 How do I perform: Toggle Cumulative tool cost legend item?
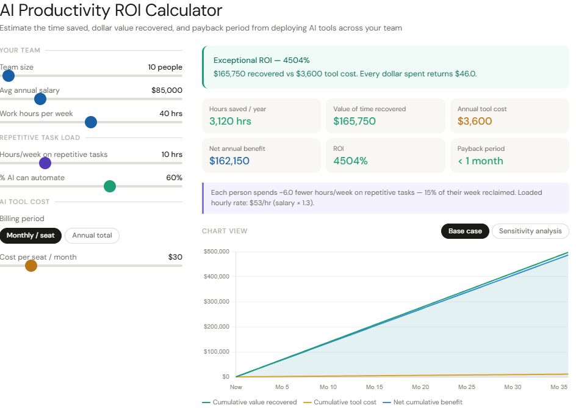pos(340,402)
